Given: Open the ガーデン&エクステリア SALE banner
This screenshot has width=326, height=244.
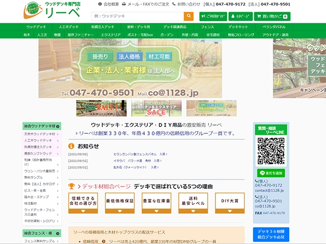Looking at the screenshot, I should 156,108.
